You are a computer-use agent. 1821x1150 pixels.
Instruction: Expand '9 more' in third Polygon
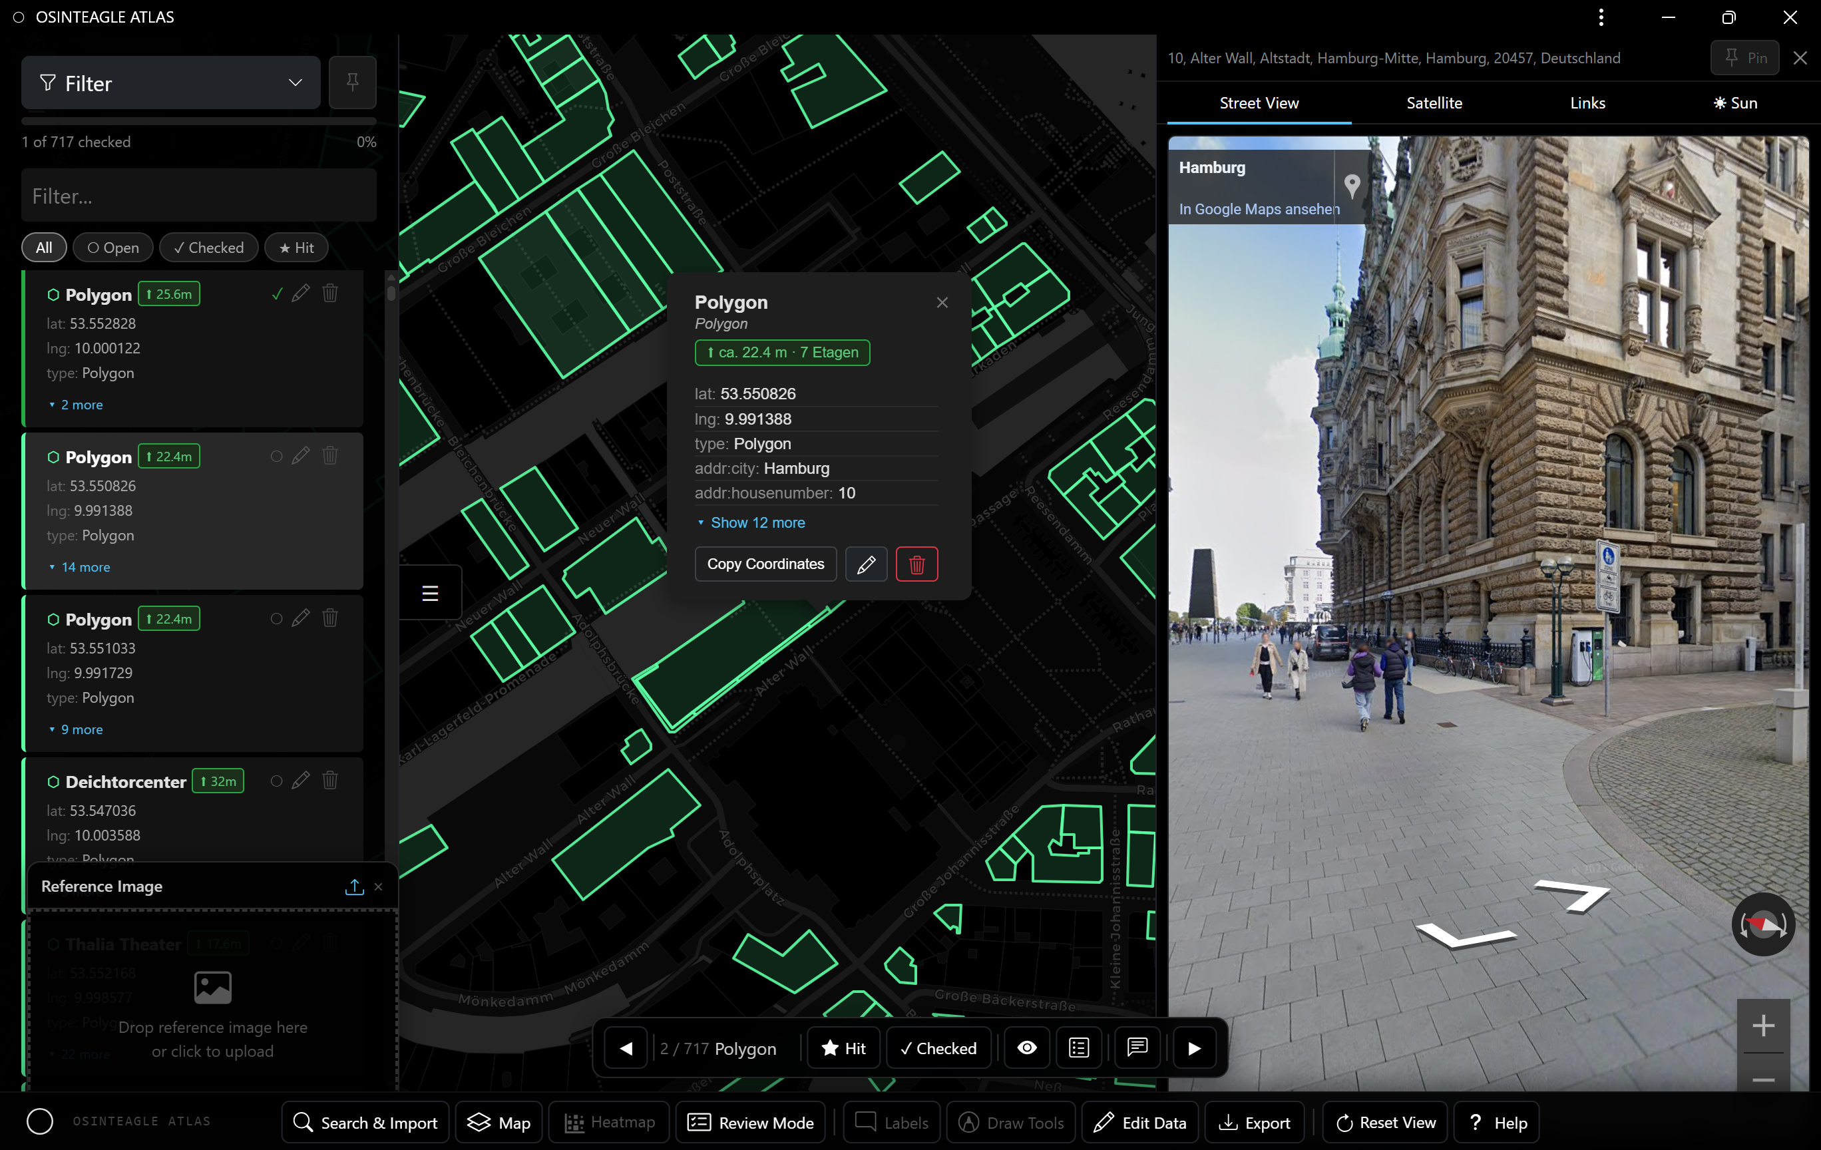click(x=76, y=730)
